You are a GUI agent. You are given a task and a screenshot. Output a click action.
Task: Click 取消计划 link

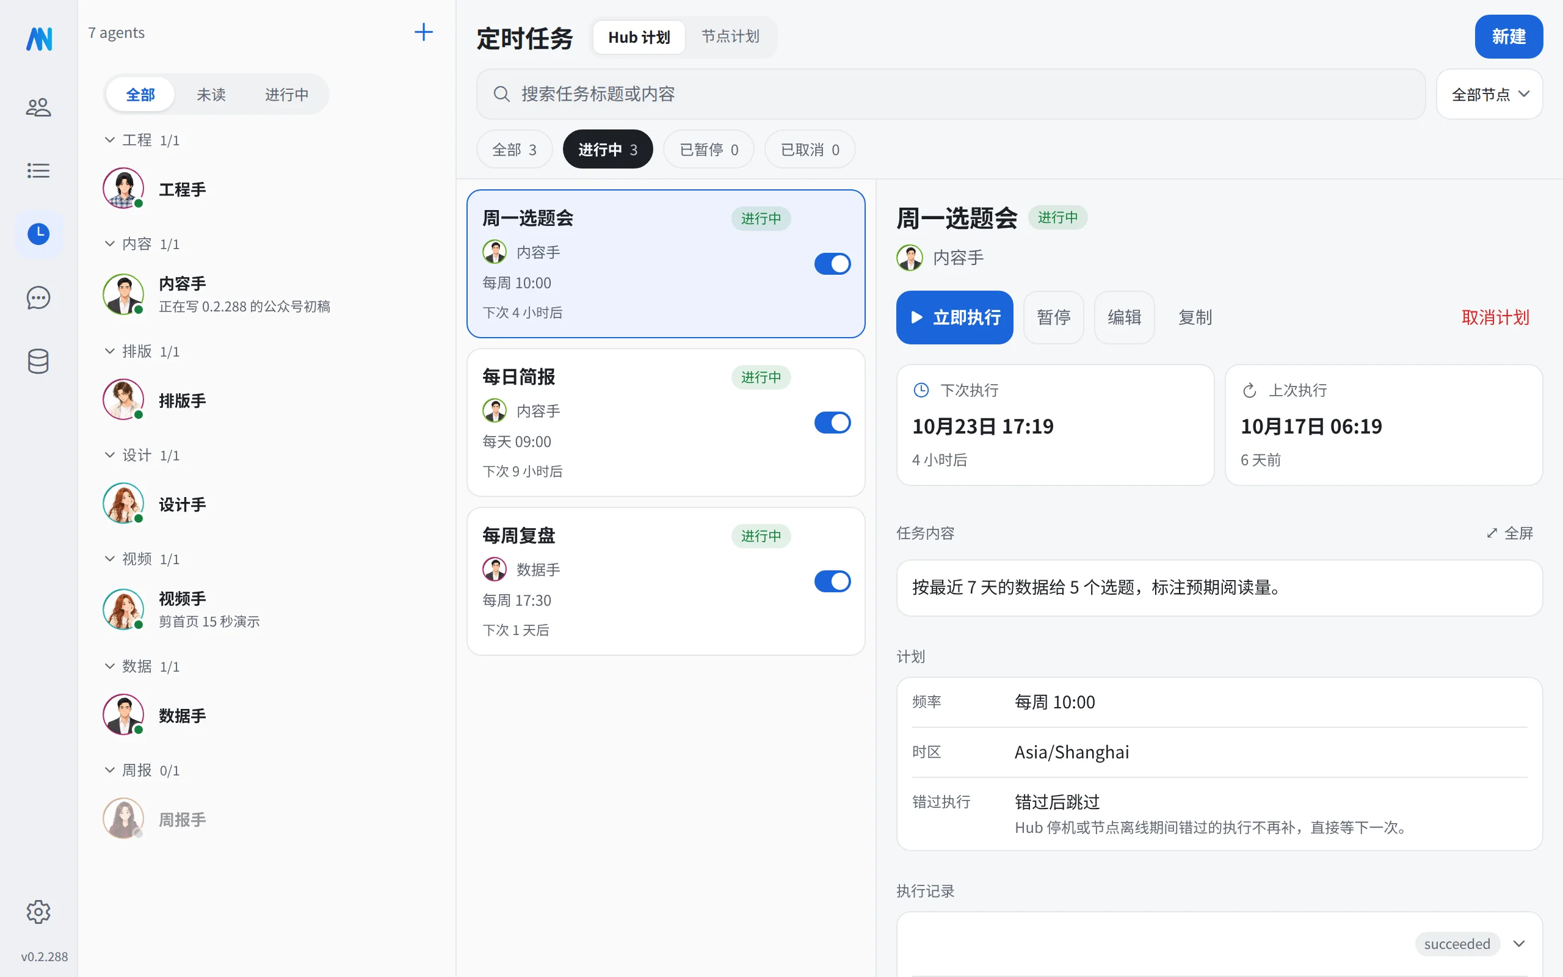click(1495, 318)
